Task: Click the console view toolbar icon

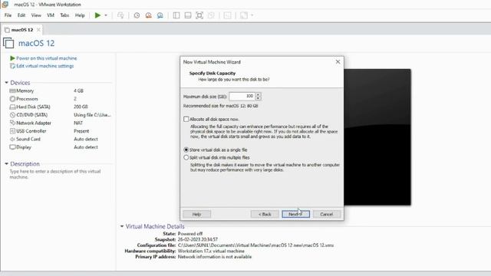Action: coord(228,15)
